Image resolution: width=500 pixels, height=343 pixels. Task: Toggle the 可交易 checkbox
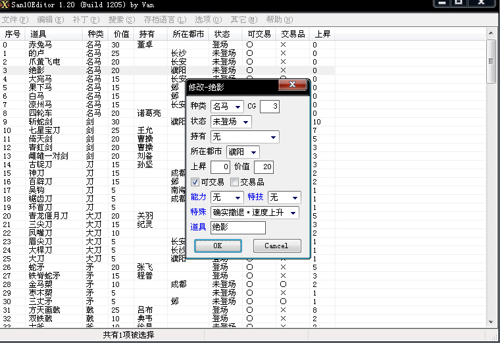pos(195,182)
